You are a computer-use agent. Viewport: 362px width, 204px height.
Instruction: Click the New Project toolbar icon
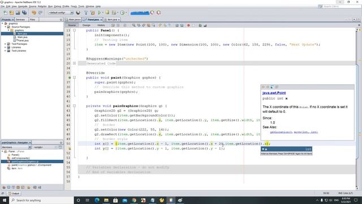[11, 12]
